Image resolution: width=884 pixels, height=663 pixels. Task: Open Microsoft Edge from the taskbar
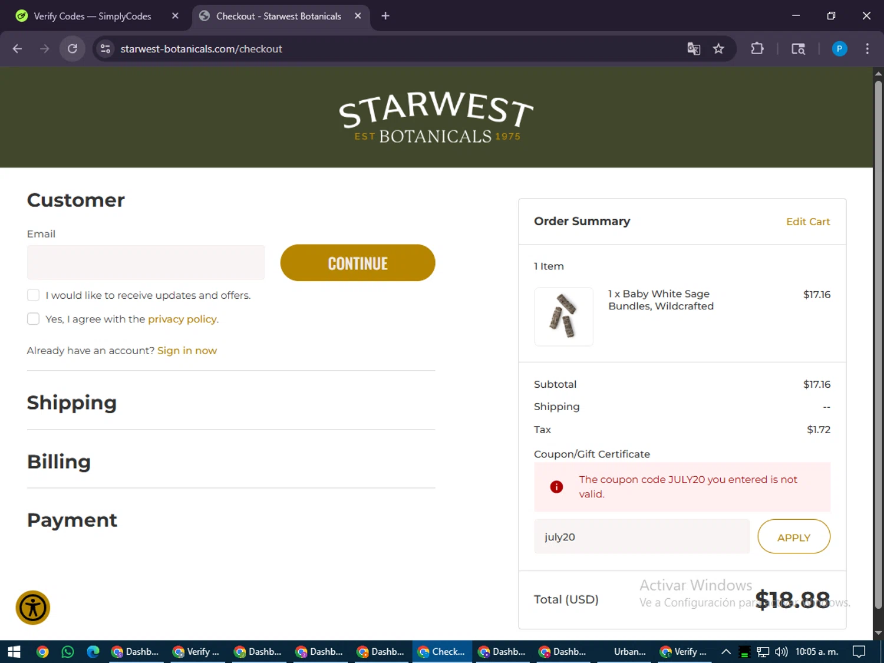click(x=93, y=652)
